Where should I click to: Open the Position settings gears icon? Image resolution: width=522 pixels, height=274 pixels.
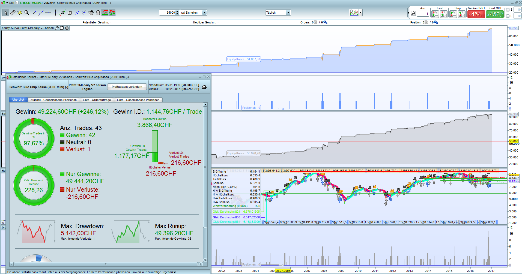click(x=436, y=22)
